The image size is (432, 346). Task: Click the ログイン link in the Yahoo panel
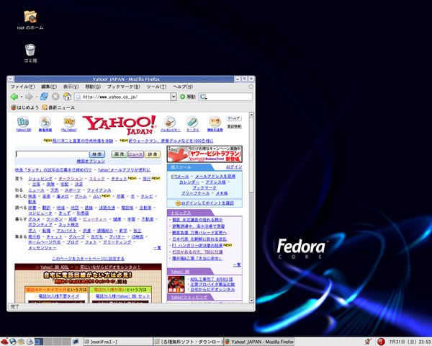[x=234, y=167]
